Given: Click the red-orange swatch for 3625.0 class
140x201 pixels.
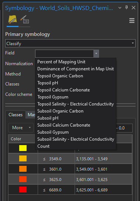Looking at the screenshot, I should pos(23,179).
